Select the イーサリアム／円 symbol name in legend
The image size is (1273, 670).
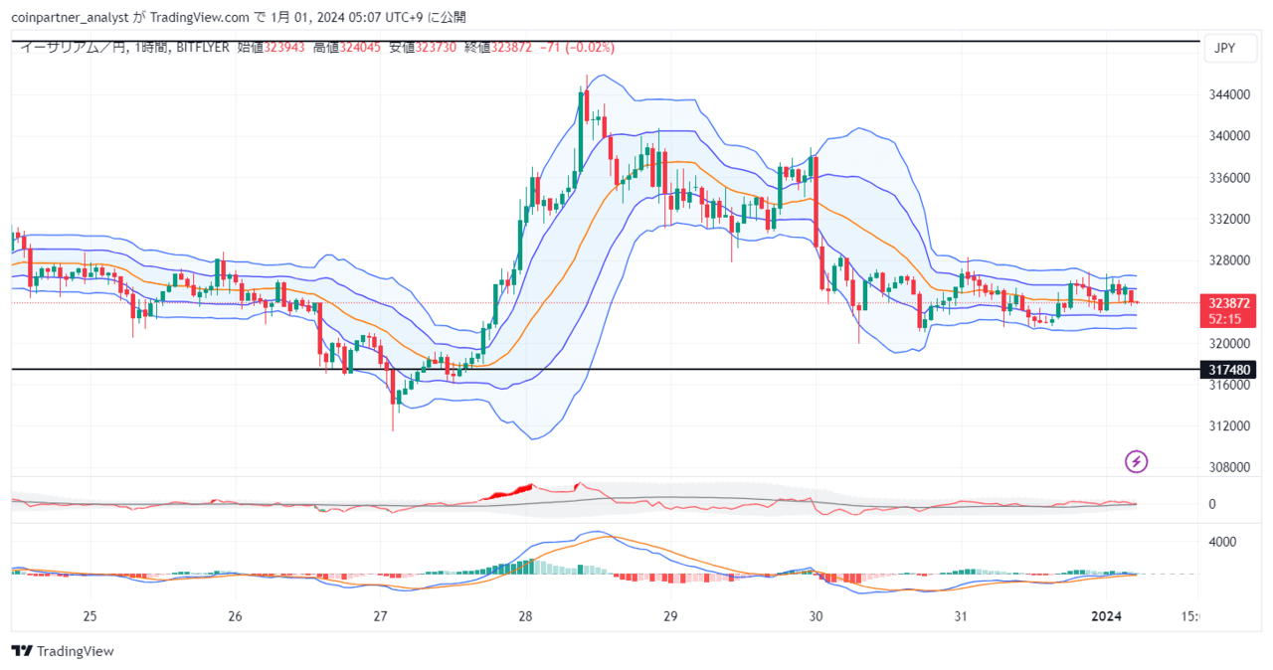(x=70, y=46)
